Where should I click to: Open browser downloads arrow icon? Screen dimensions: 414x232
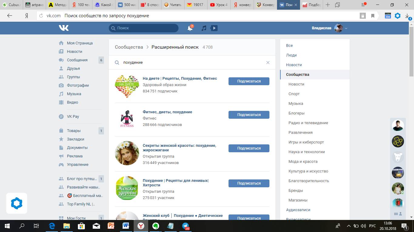407,16
